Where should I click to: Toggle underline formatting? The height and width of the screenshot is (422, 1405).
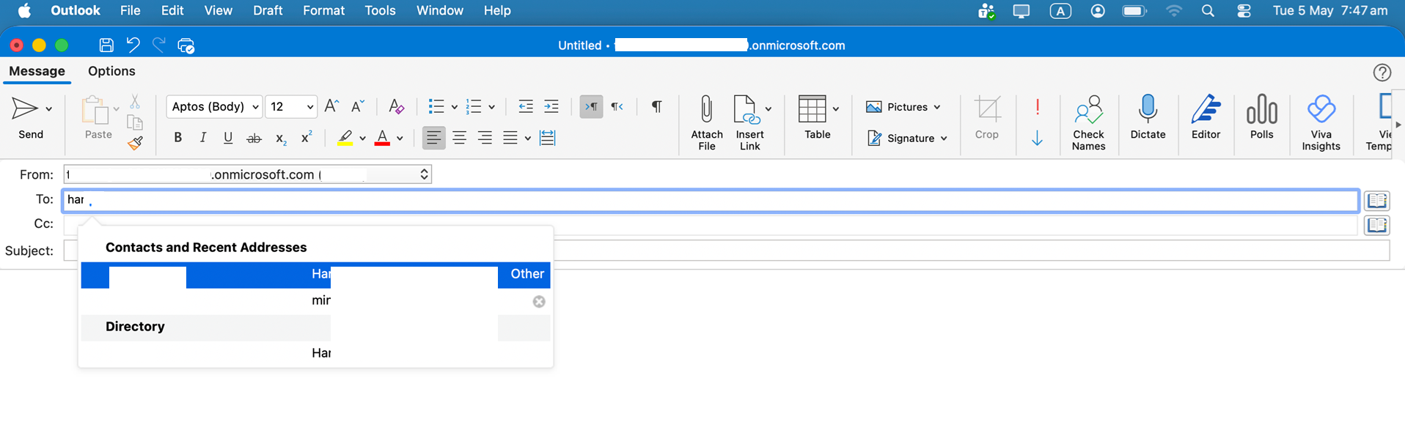[228, 138]
